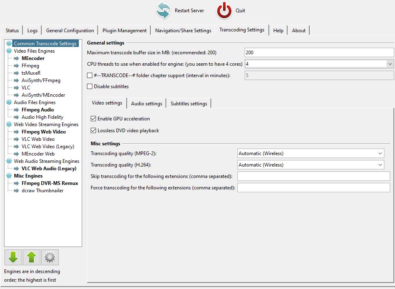The height and width of the screenshot is (289, 395).
Task: Select the tsMuxeR engine entry
Action: (x=31, y=73)
